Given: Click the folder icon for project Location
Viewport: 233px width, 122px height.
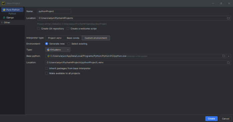Looking at the screenshot, I should 228,18.
